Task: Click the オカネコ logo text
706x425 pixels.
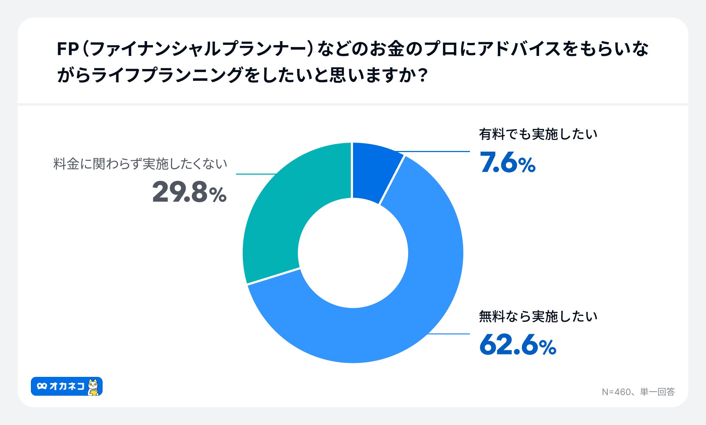Action: tap(67, 386)
